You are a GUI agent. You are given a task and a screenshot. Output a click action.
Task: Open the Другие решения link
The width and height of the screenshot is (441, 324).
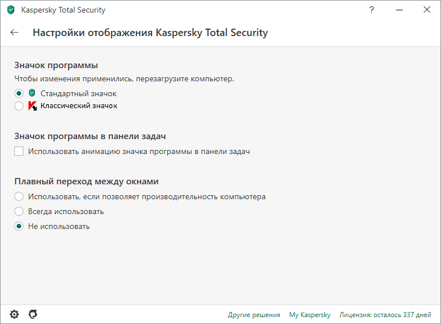254,315
